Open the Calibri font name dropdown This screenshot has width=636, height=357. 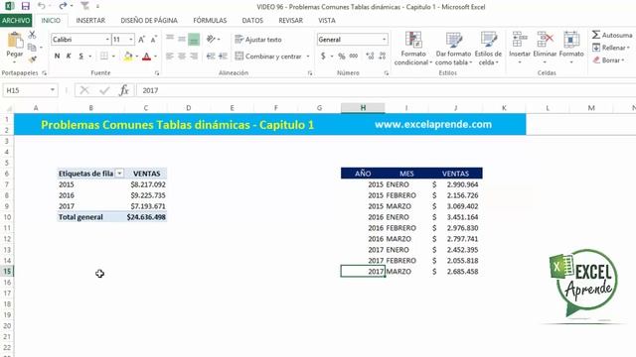pos(107,40)
